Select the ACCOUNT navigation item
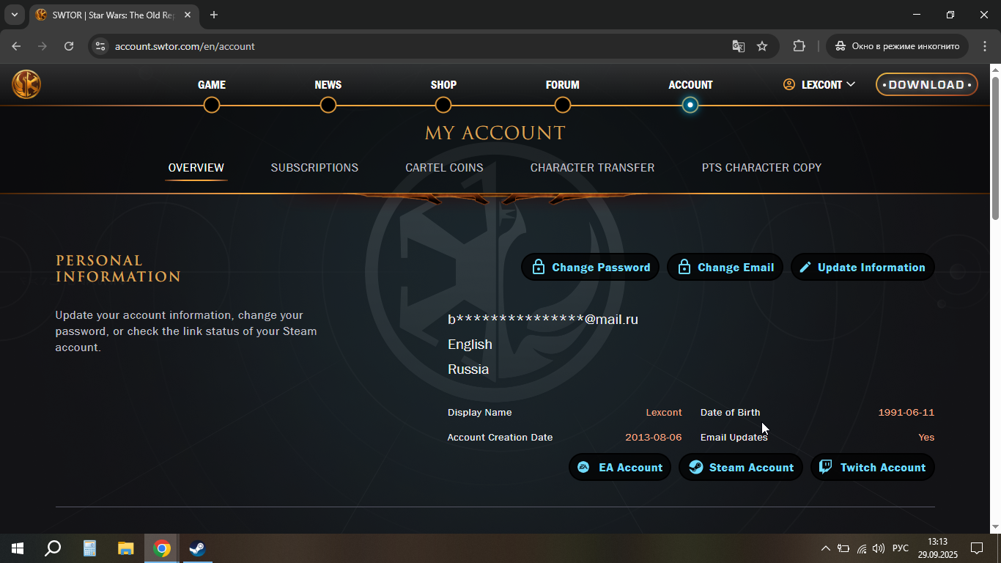The height and width of the screenshot is (563, 1001). (690, 85)
